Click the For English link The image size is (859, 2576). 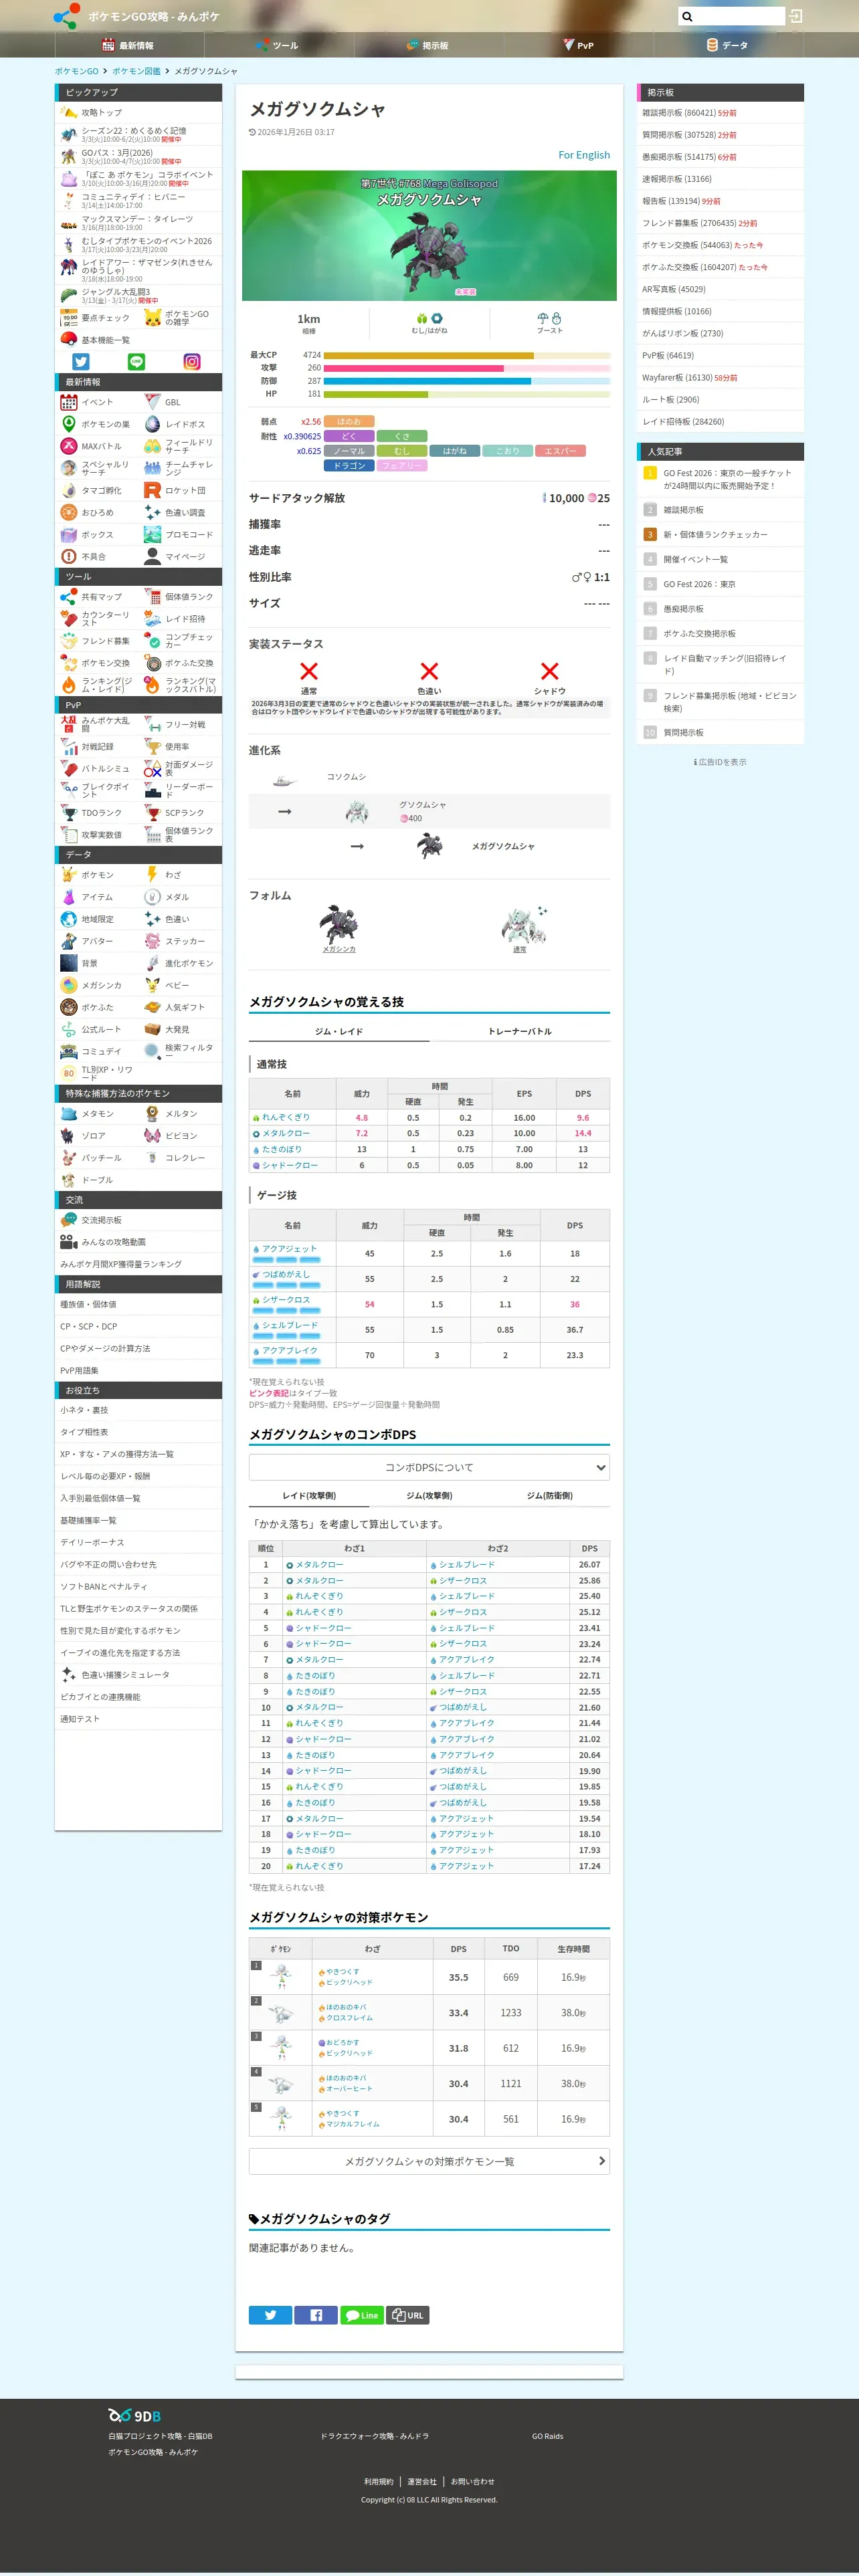coord(584,155)
